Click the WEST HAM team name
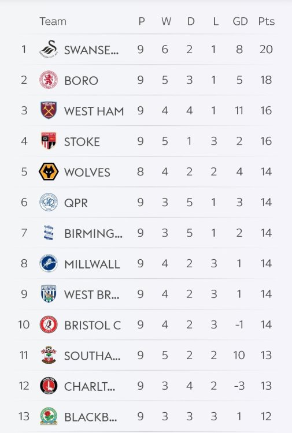Screen dimensions: 292x433 (94, 111)
